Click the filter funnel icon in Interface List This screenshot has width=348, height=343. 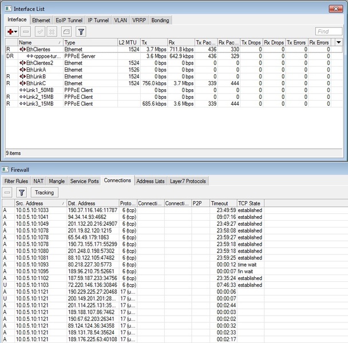[81, 31]
